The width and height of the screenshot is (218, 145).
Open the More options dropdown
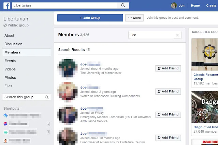pos(134,18)
